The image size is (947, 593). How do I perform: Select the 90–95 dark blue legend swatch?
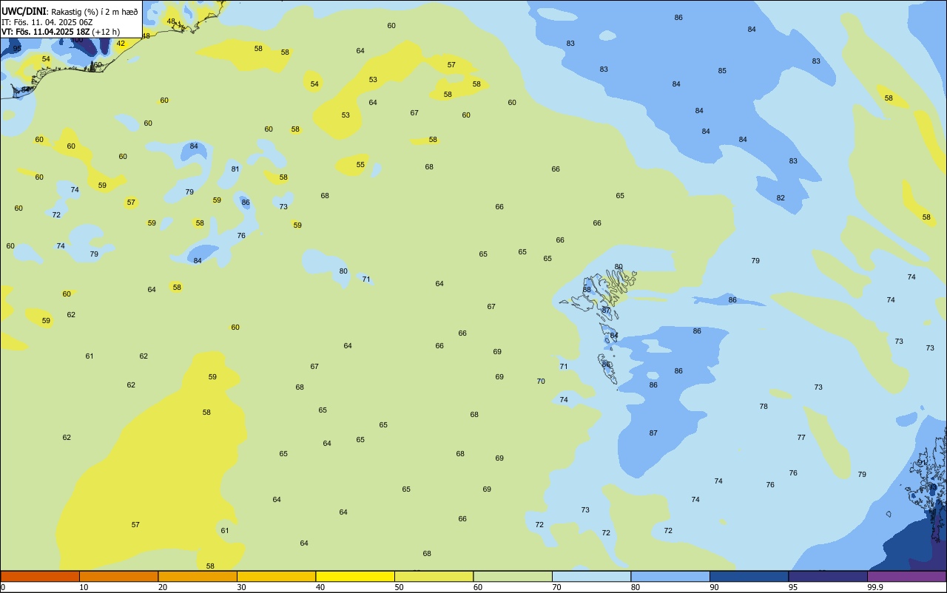click(x=749, y=576)
